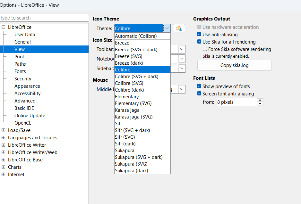
Task: Close the Theme dropdown via its arrow
Action: (167, 29)
